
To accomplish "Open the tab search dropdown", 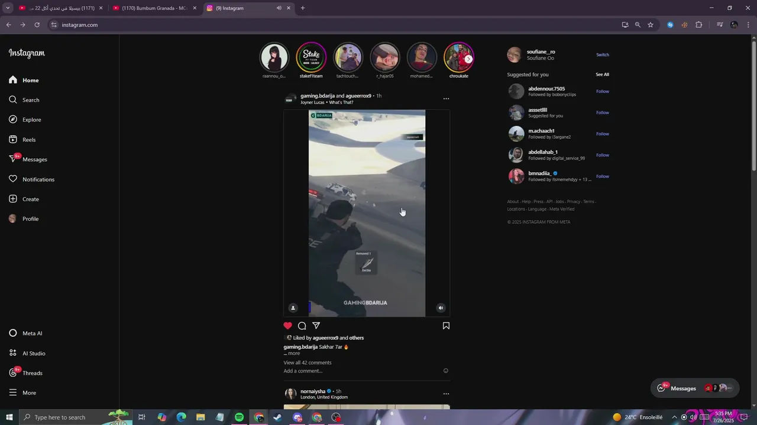I will [x=8, y=8].
